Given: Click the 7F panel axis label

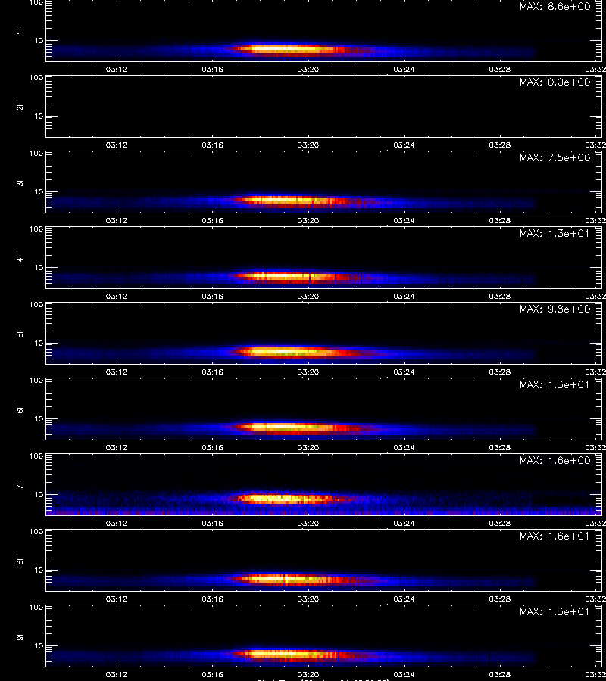Looking at the screenshot, I should pos(20,485).
